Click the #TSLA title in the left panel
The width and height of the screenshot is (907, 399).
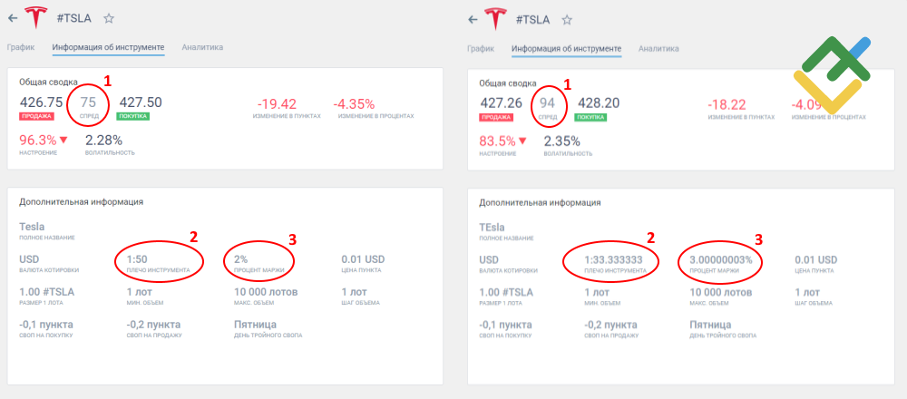(74, 18)
